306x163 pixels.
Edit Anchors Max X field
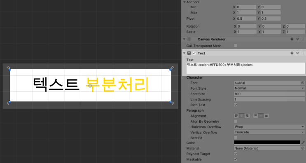(246, 12)
